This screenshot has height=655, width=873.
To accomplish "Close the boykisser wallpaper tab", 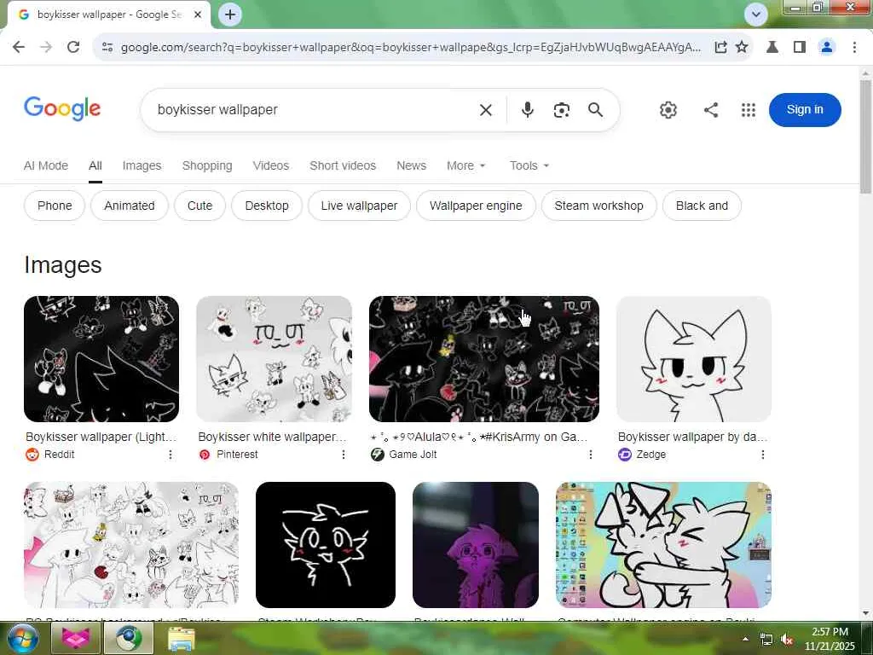I will pyautogui.click(x=198, y=14).
